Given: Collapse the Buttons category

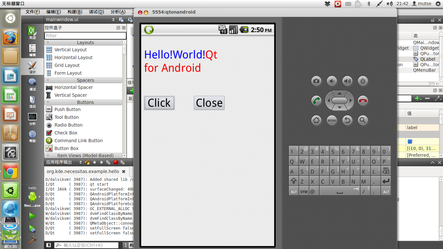Looking at the screenshot, I should pyautogui.click(x=83, y=102).
